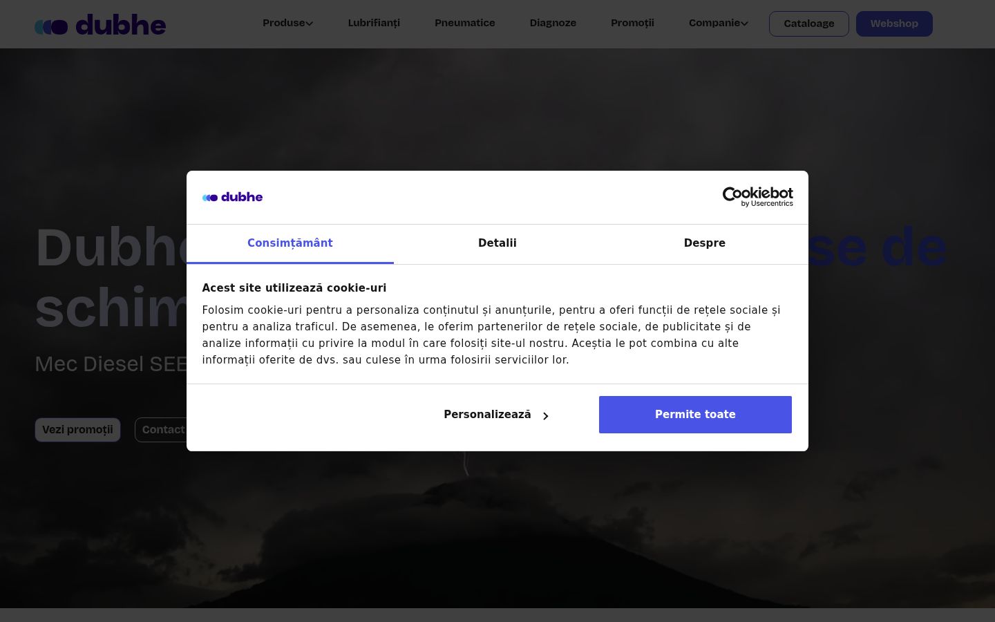Click the dubhe logo in the header
Viewport: 995px width, 622px height.
point(100,25)
